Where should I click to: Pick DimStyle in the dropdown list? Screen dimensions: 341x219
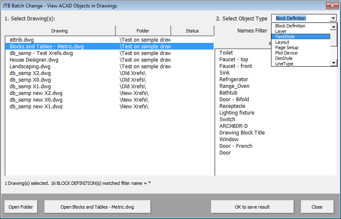coord(301,58)
